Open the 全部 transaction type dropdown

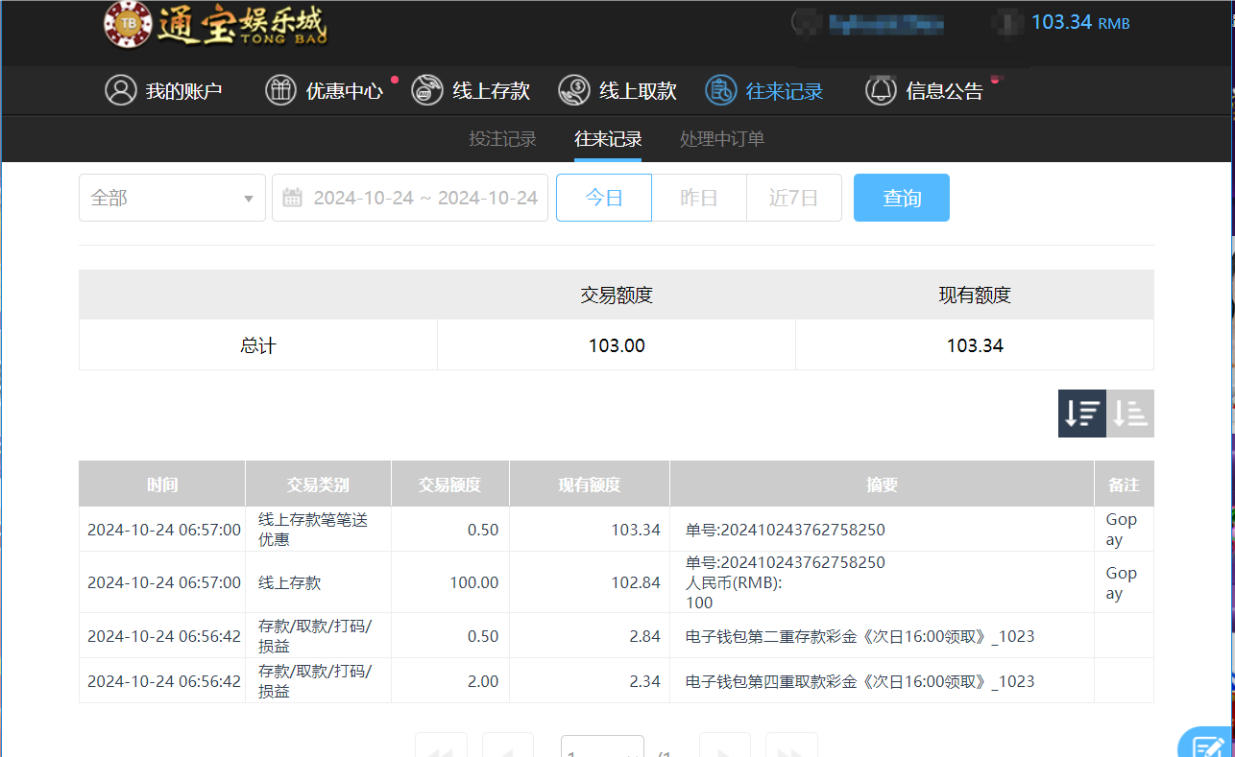[171, 197]
